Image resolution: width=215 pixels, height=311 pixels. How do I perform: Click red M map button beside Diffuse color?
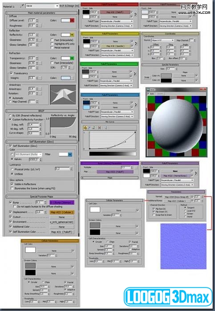[72, 20]
